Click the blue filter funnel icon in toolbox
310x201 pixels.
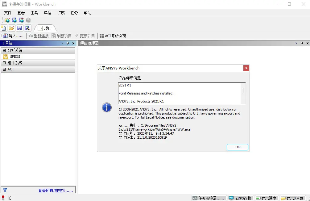(5, 190)
